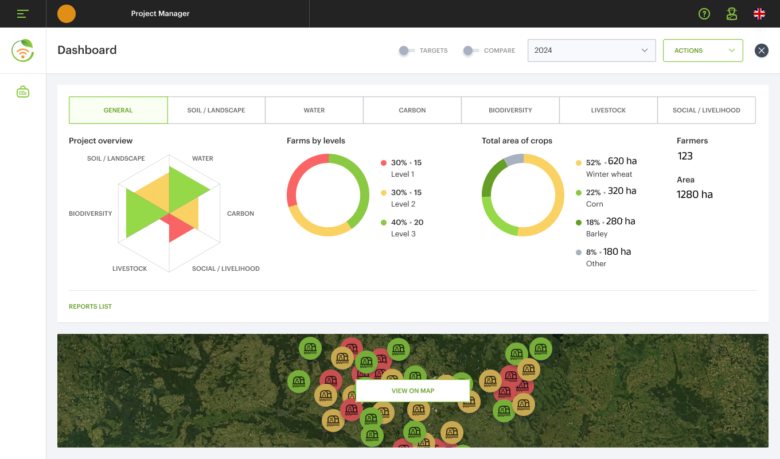Viewport: 780px width, 459px height.
Task: Enable the COMPARE switch
Action: click(x=471, y=50)
